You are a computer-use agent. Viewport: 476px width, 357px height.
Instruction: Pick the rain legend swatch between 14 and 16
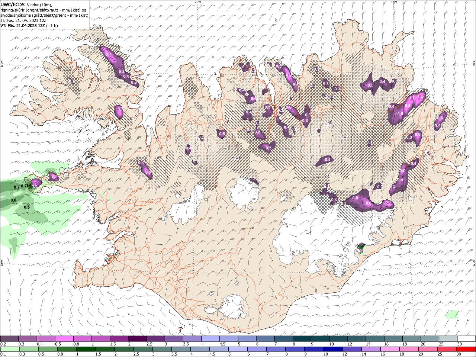click(x=370, y=349)
